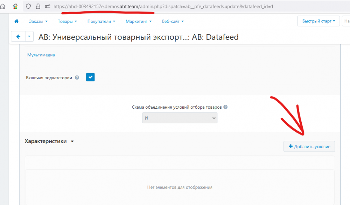Viewport: 350px width, 205px height.
Task: Click the Добавить условие button
Action: (309, 147)
